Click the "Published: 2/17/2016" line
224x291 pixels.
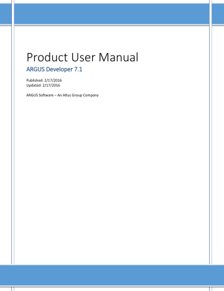pos(44,80)
